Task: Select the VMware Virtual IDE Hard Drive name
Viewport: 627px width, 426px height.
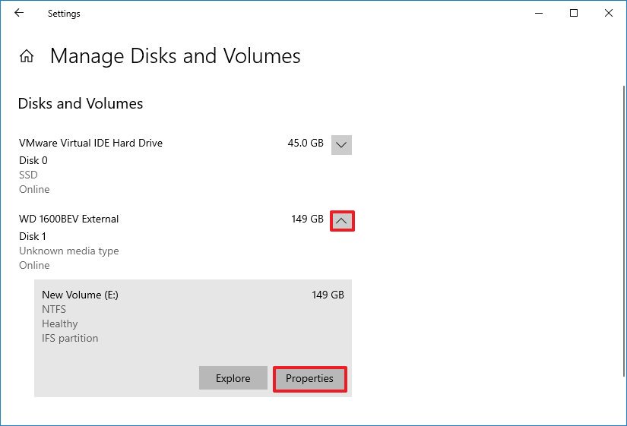Action: pos(90,143)
